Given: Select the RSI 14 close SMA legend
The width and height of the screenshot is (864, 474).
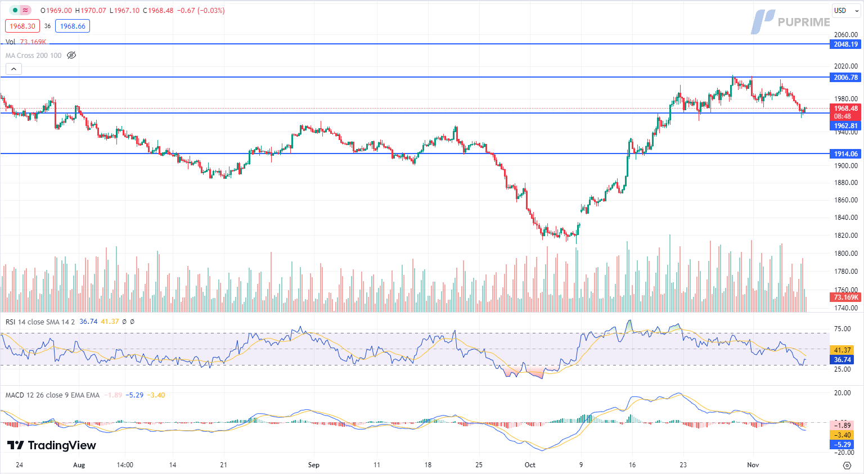Looking at the screenshot, I should pos(40,322).
